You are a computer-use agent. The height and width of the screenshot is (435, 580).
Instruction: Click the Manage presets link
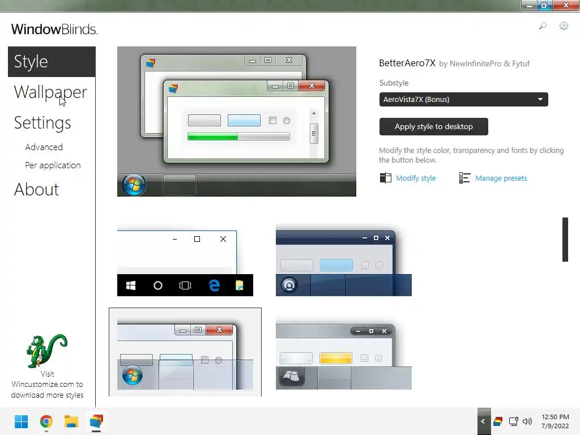point(501,178)
